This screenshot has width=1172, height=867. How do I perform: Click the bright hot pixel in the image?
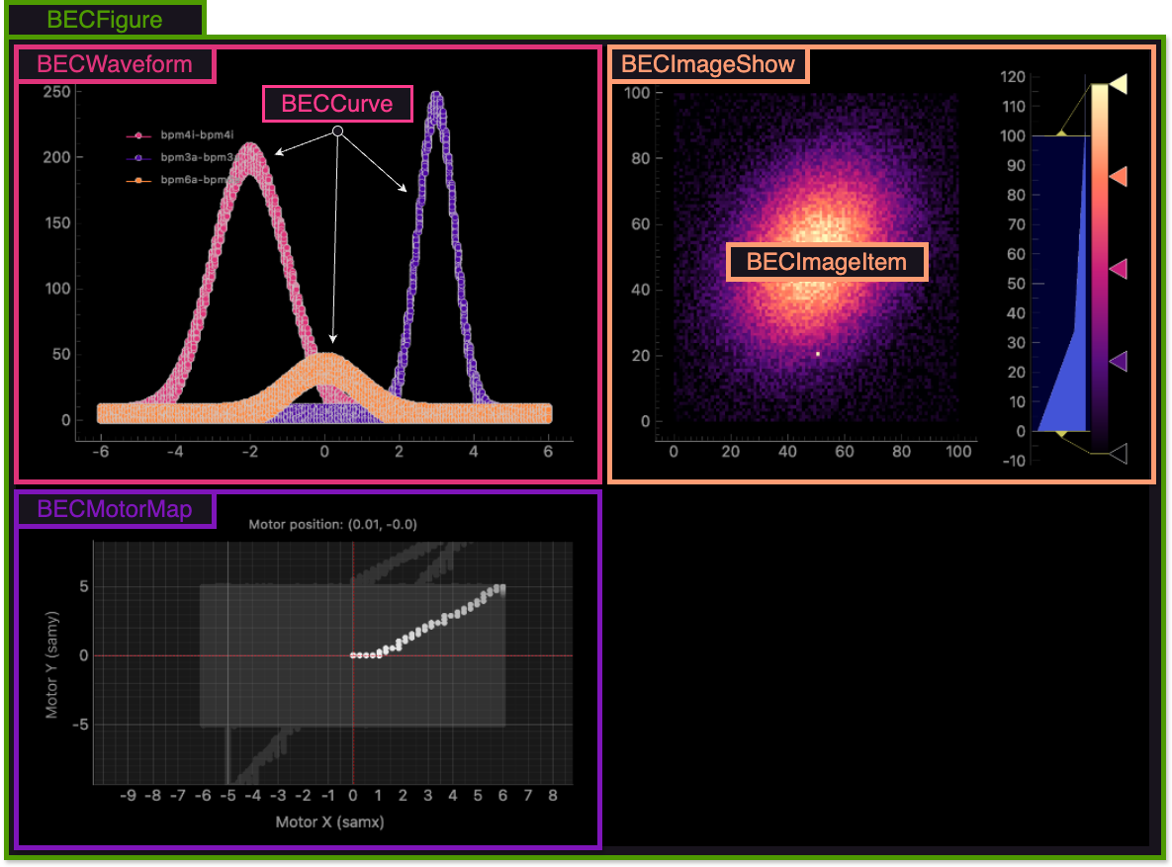click(x=818, y=353)
